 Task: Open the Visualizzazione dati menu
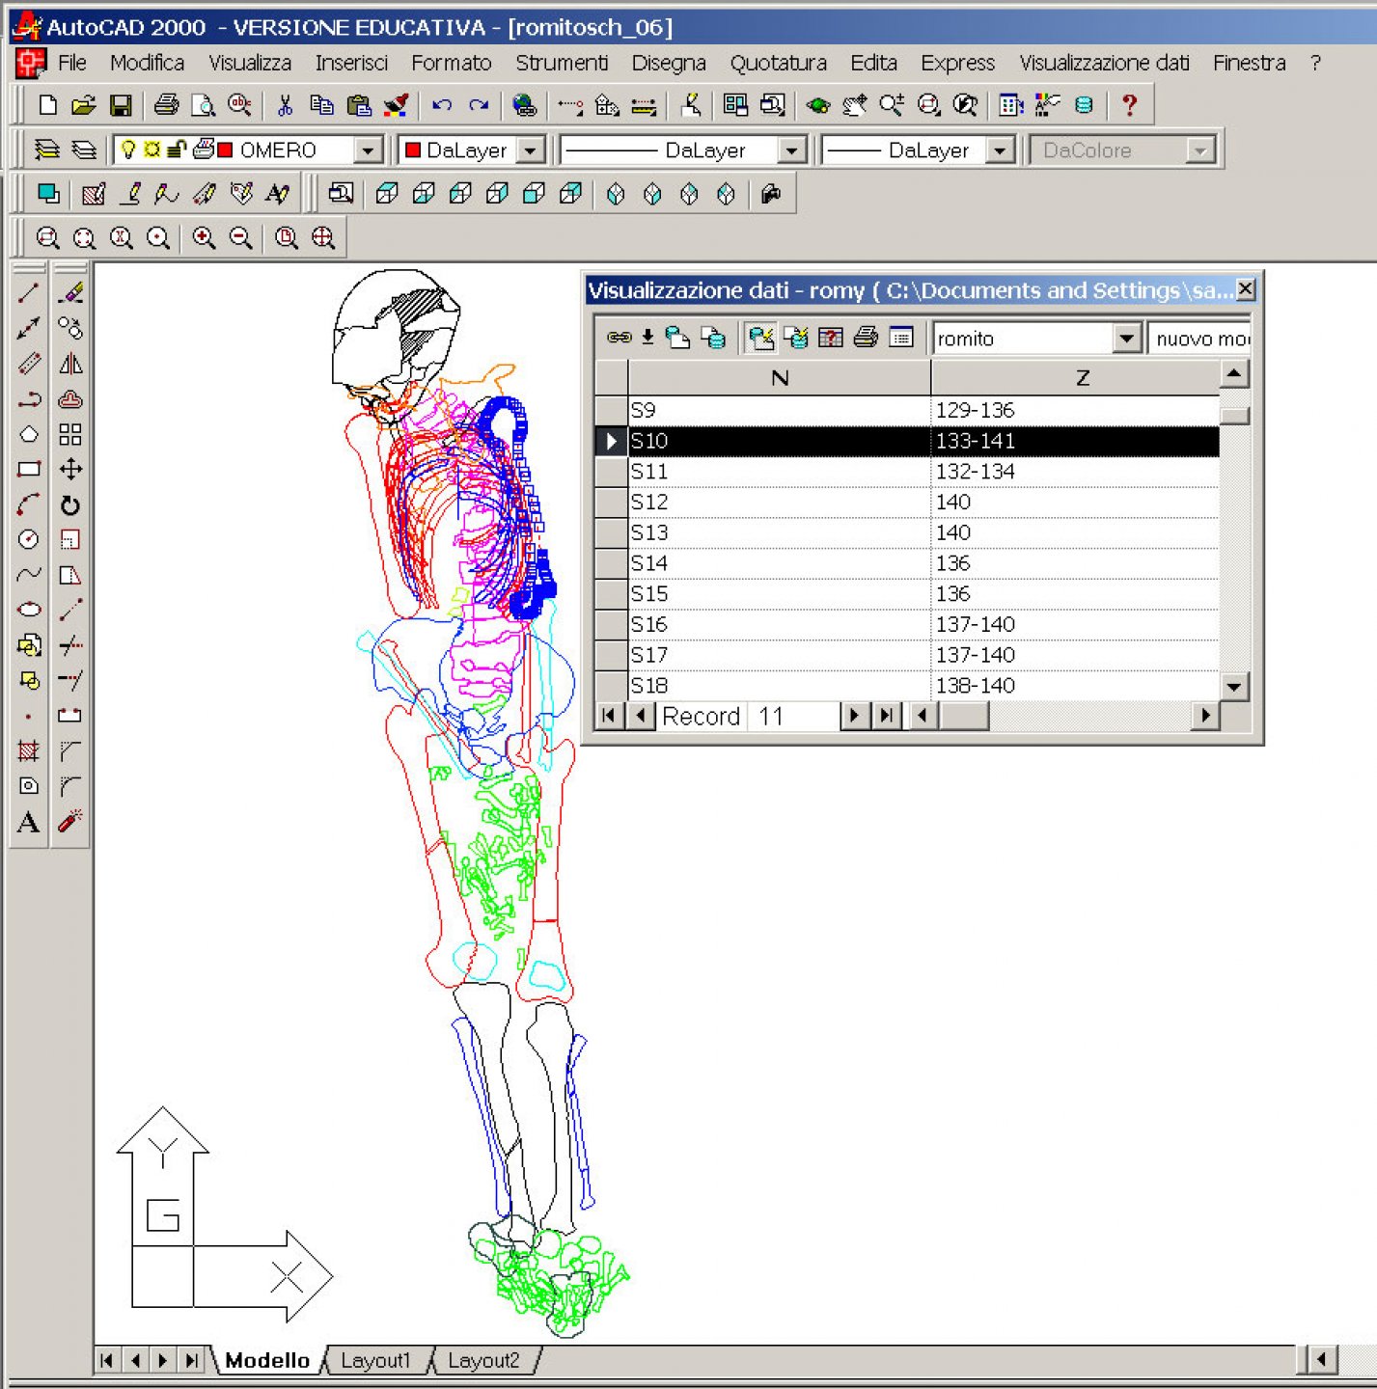coord(1104,63)
